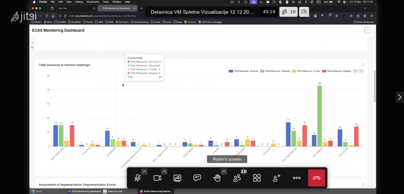Screen dimensions: 404x194
Task: Click the legend All selection button
Action: click(x=355, y=71)
